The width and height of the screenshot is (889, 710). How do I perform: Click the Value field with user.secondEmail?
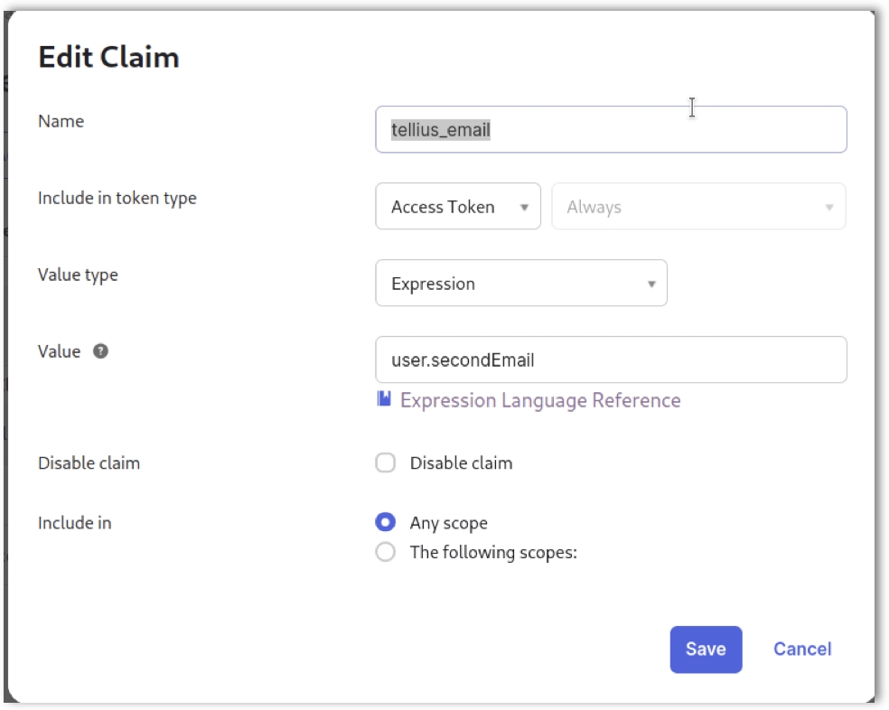click(x=611, y=360)
